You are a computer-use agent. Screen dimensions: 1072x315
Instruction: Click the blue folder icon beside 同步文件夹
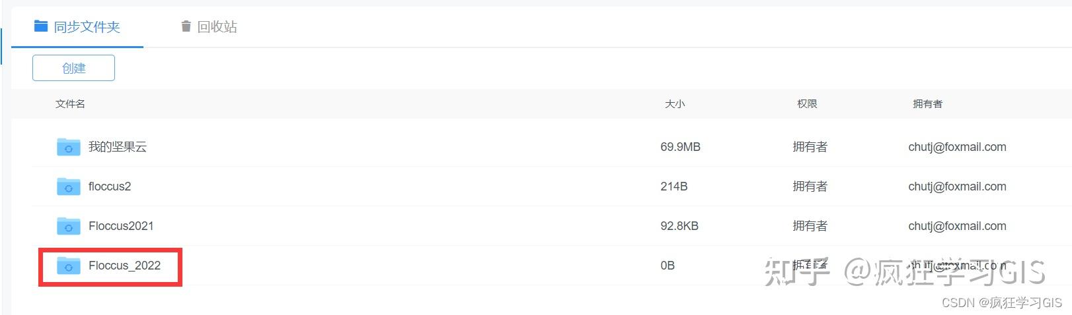[x=41, y=26]
